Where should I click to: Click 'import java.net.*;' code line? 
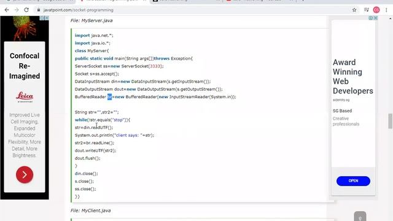(94, 36)
